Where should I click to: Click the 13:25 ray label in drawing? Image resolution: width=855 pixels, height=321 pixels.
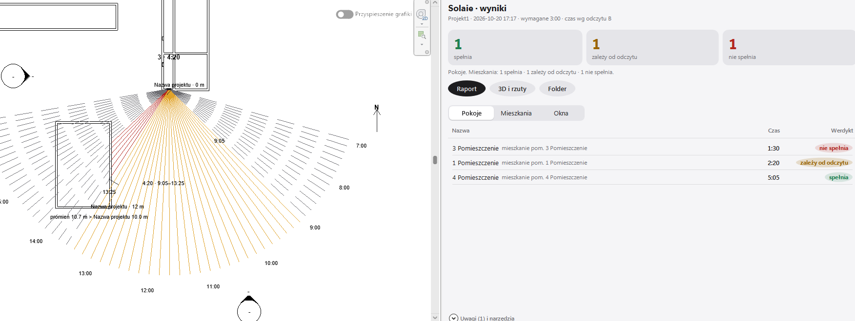109,192
